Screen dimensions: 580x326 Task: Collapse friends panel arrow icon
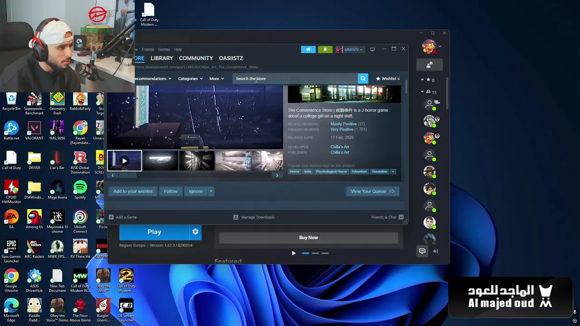(x=435, y=251)
